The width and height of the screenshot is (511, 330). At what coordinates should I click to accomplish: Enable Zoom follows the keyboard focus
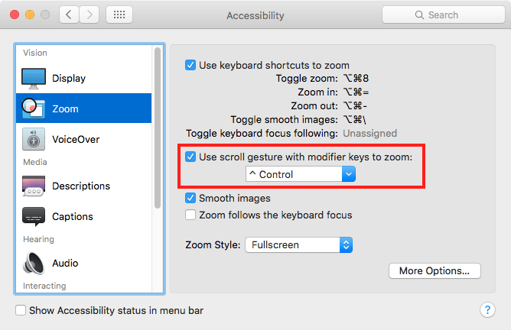click(190, 215)
